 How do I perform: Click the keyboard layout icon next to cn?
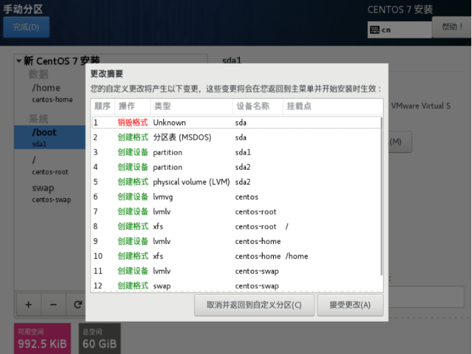click(x=375, y=30)
